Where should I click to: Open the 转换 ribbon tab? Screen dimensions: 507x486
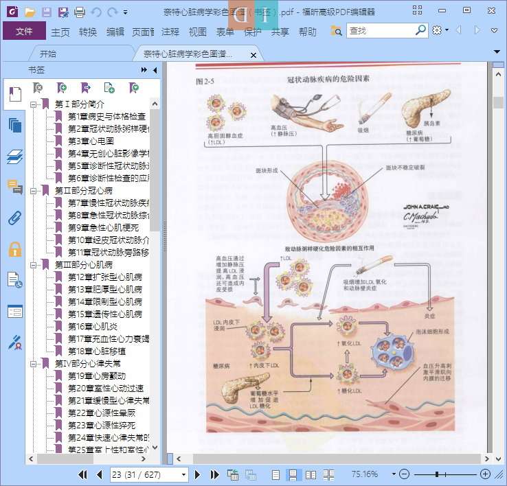click(88, 32)
